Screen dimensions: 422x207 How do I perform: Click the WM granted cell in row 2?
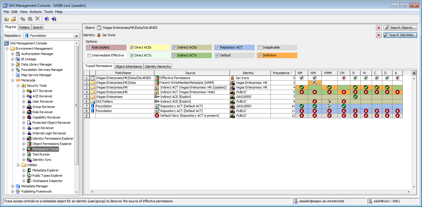tap(315, 83)
